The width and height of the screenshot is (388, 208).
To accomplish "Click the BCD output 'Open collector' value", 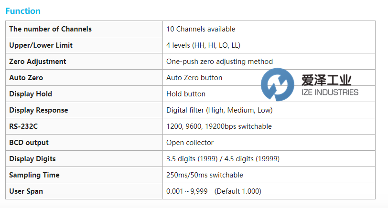I will [190, 143].
